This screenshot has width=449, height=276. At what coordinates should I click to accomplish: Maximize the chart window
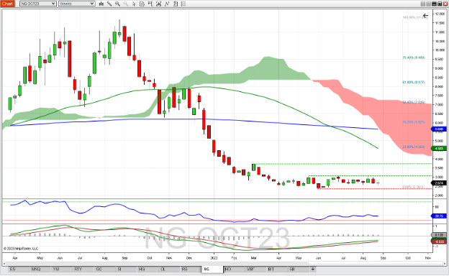tap(440, 4)
